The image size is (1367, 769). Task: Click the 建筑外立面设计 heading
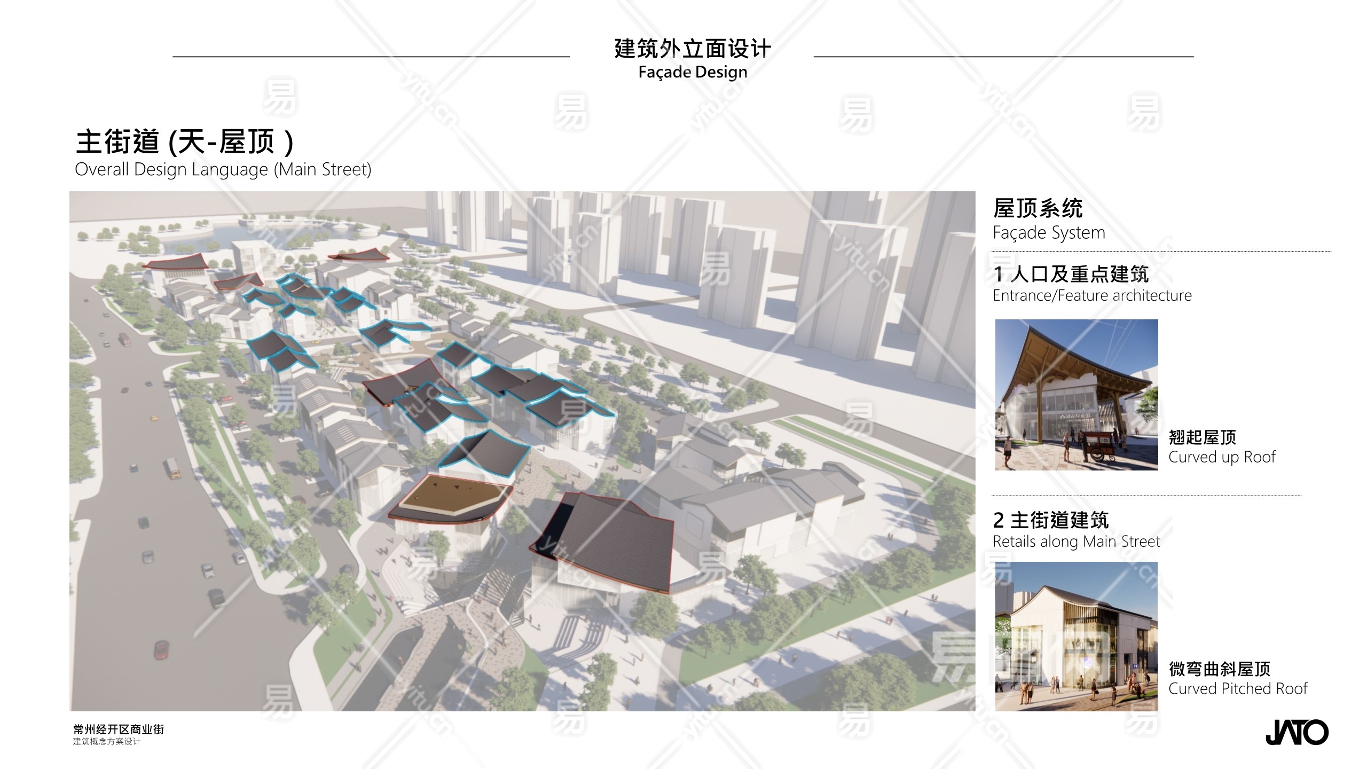point(693,49)
